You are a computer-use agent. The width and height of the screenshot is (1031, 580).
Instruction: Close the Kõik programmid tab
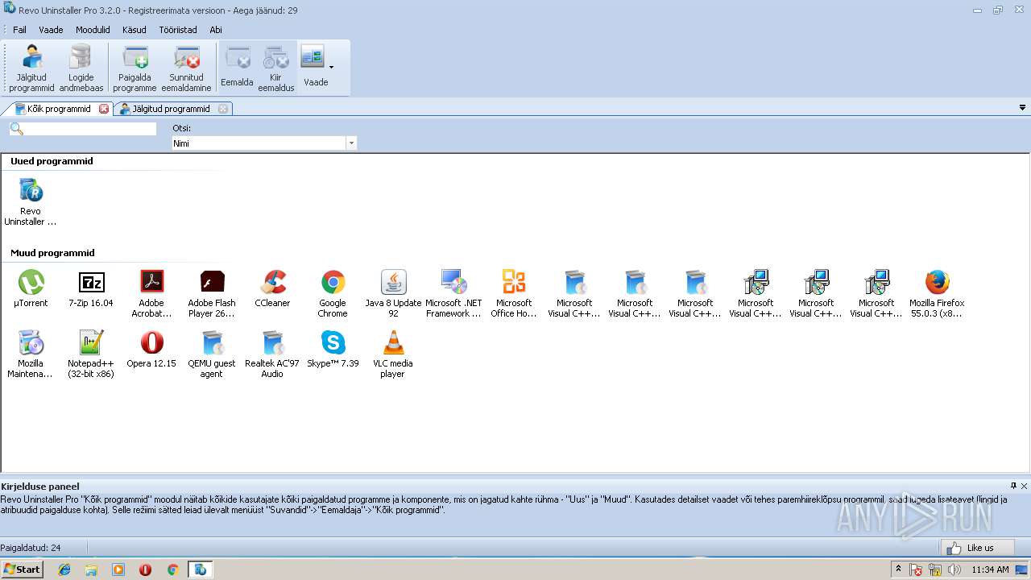pos(104,109)
